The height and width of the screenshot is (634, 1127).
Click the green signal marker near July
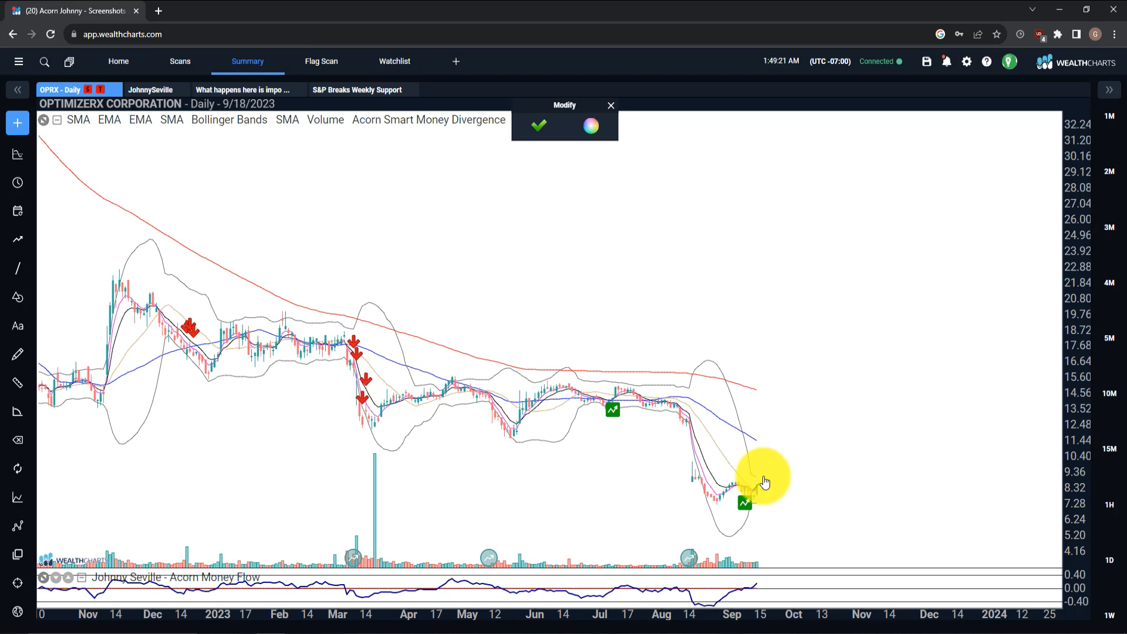tap(612, 410)
